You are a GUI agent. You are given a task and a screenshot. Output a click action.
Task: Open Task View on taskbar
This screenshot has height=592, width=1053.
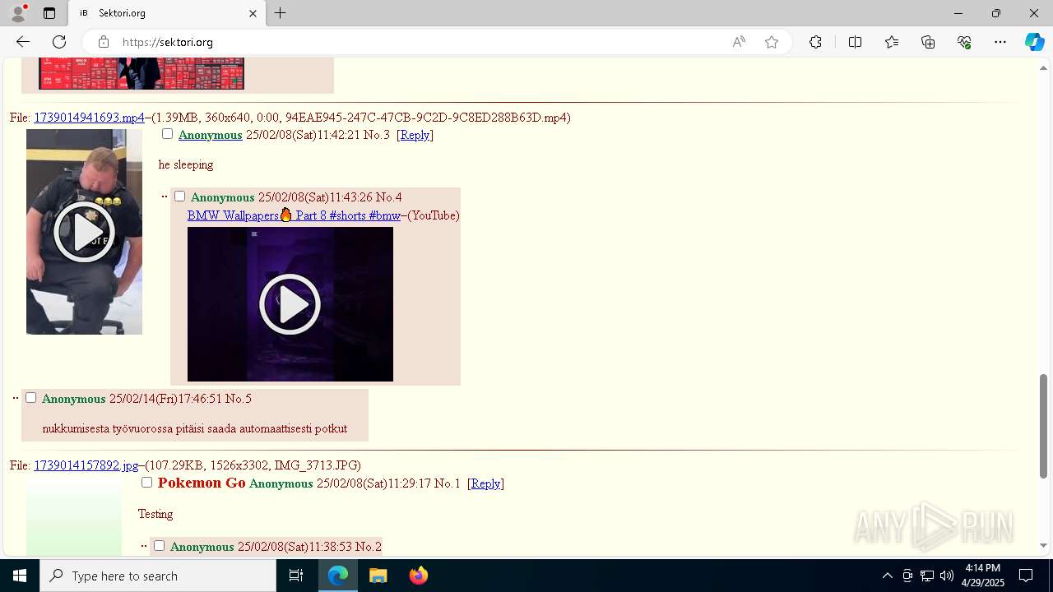coord(296,576)
